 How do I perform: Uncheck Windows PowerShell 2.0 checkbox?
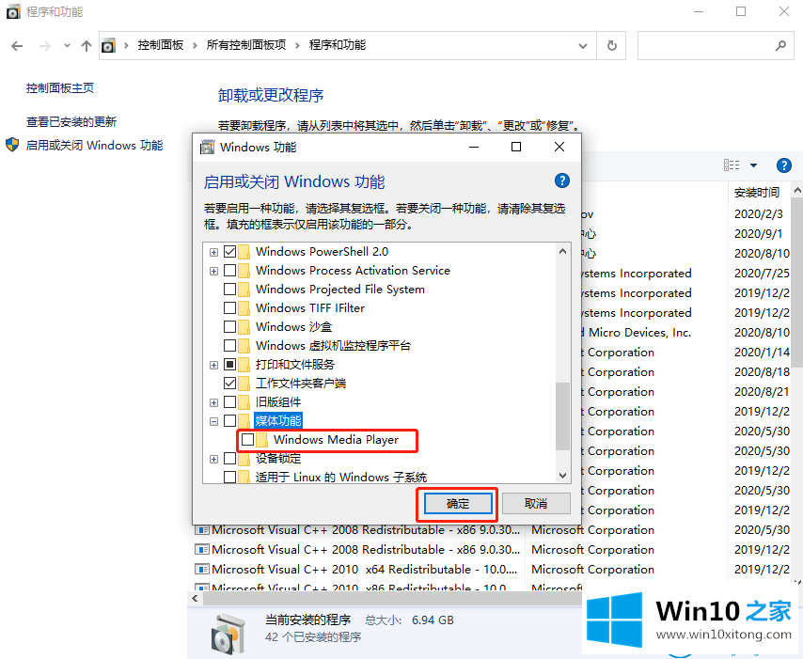coord(230,251)
